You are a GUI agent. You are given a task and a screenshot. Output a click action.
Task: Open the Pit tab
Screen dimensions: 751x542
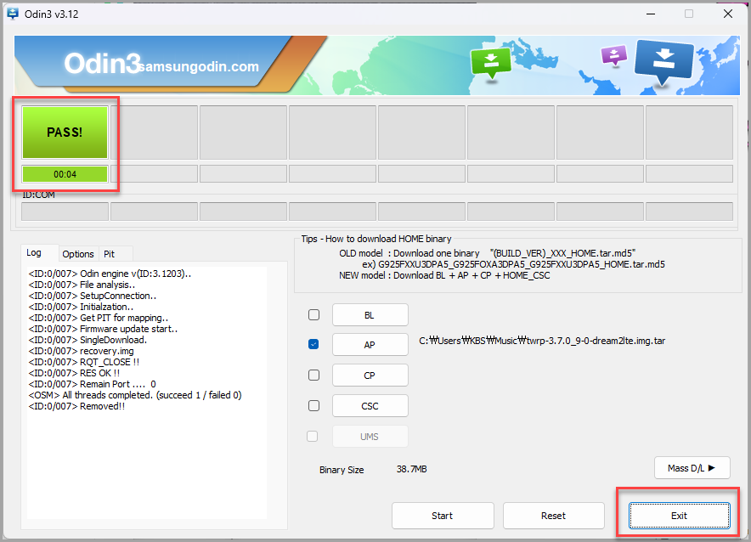(110, 254)
